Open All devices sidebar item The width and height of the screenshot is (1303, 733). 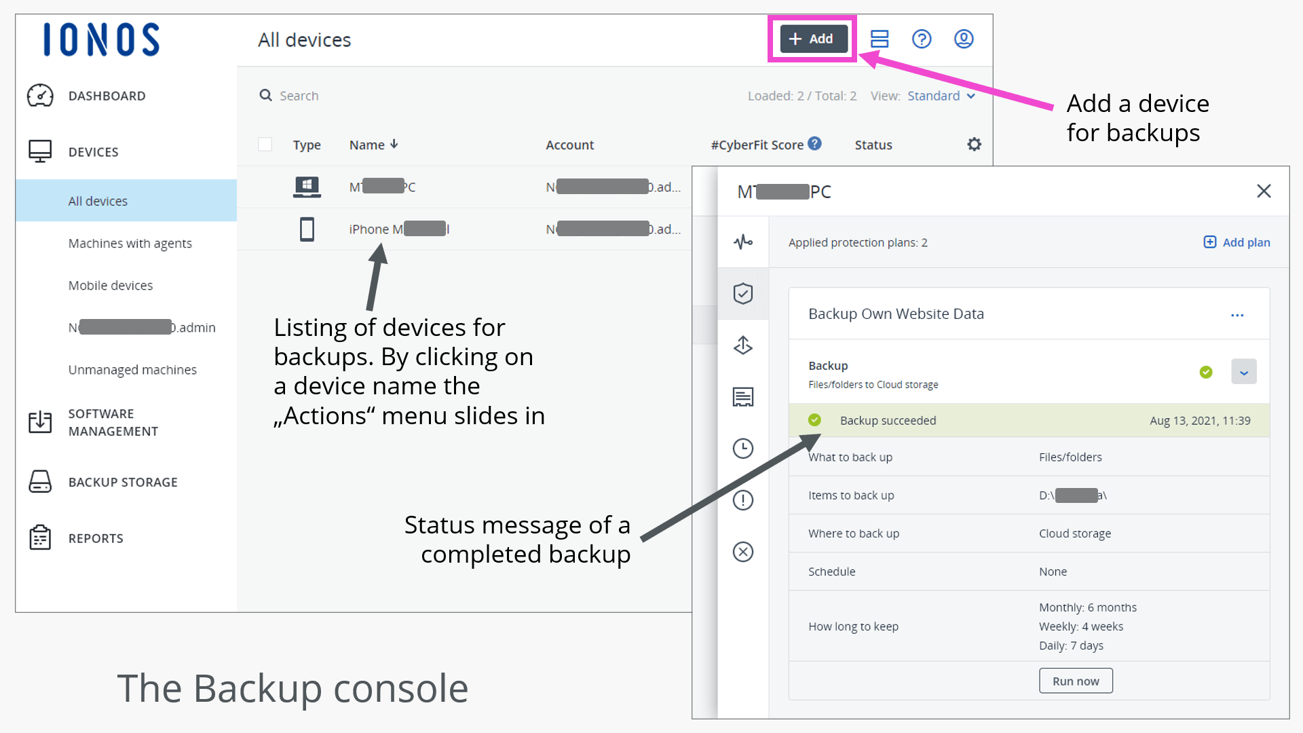click(126, 201)
